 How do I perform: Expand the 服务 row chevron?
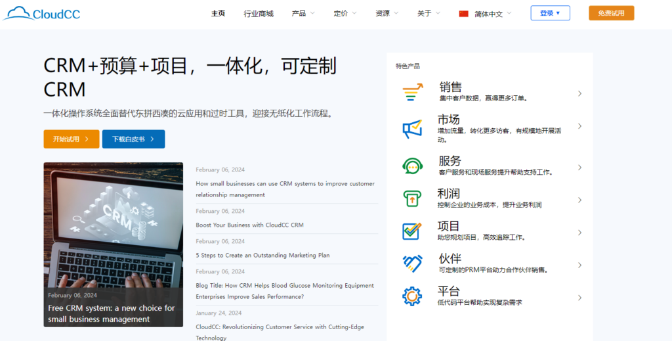pos(579,168)
